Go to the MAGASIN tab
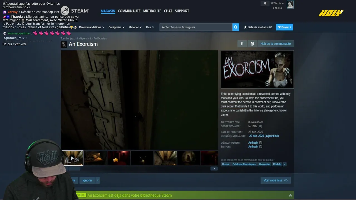Image resolution: width=356 pixels, height=200 pixels. click(108, 11)
